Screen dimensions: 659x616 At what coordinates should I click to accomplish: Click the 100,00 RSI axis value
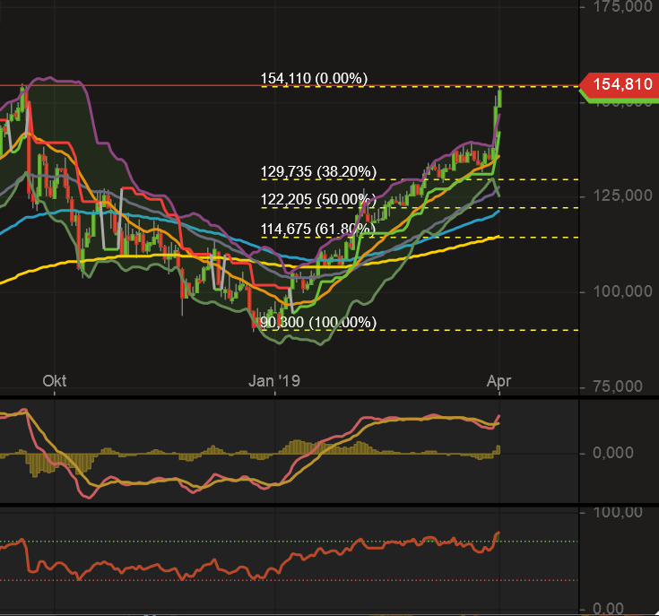(618, 512)
